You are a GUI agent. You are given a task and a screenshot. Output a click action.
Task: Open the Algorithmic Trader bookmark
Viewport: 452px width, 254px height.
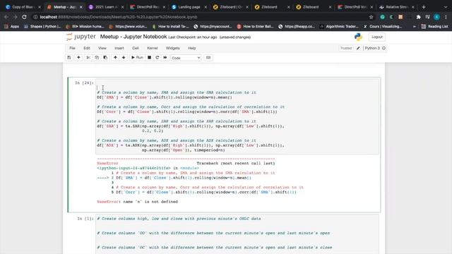point(339,27)
